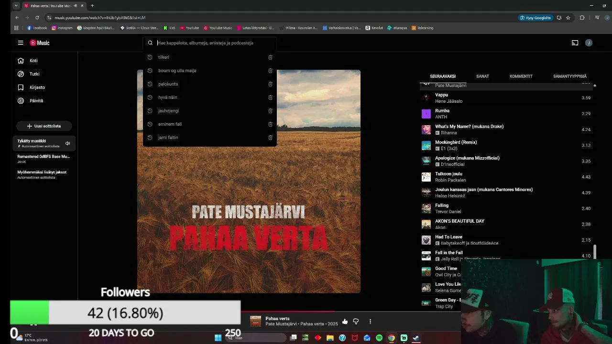Delete 'palokunta' search history entry
Image resolution: width=612 pixels, height=344 pixels.
[270, 84]
